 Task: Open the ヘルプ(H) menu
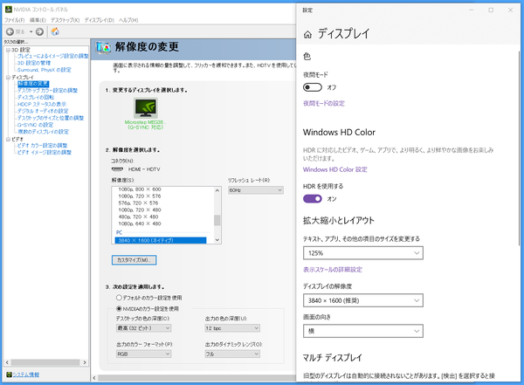pyautogui.click(x=128, y=20)
